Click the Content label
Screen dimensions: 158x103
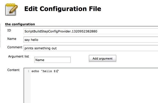(x=13, y=70)
